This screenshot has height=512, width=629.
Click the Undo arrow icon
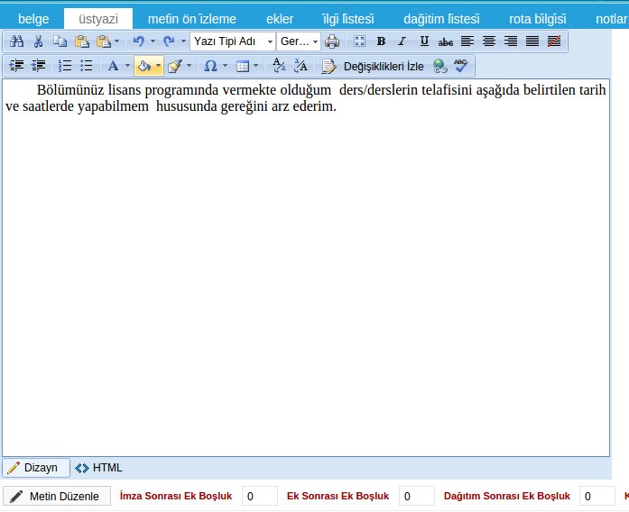pos(138,41)
